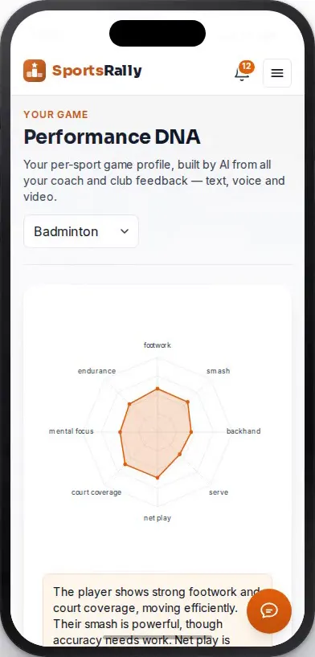Click the SportsRally podium logo icon
Screen dimensions: 315x657
click(x=35, y=71)
